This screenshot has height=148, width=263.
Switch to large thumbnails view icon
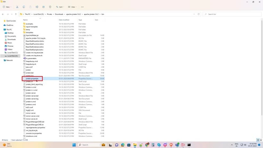(261, 140)
